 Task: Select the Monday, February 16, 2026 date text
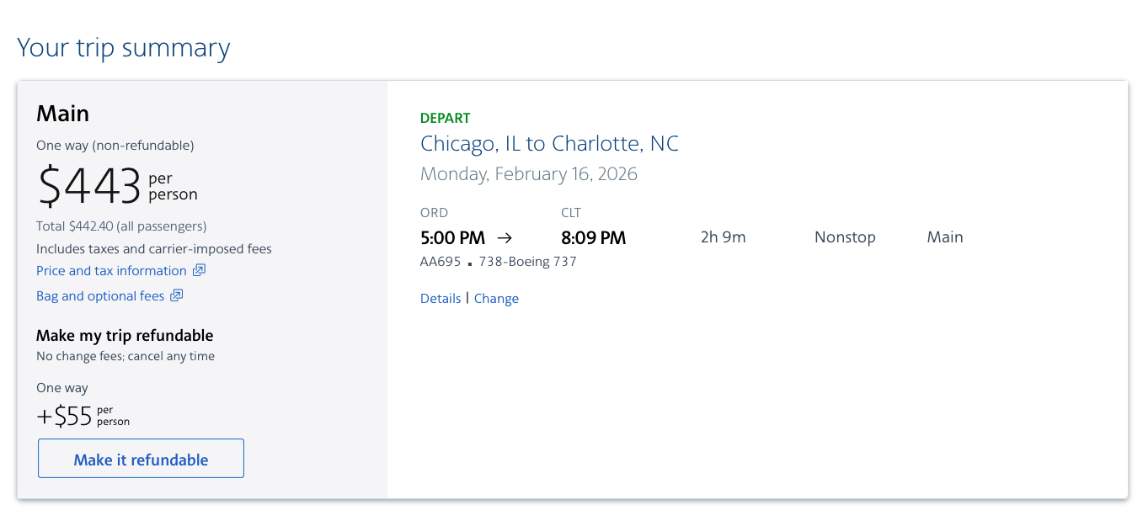(528, 173)
